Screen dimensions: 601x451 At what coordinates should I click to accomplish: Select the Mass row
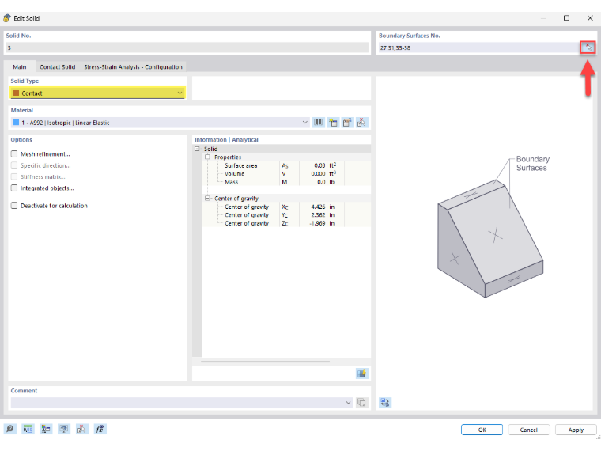(286, 182)
